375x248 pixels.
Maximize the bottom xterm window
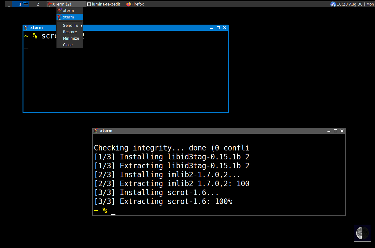pos(335,131)
